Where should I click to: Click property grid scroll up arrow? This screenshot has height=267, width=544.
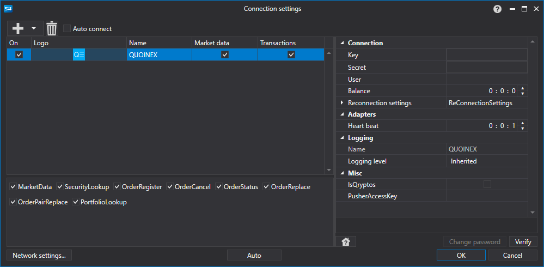pos(533,42)
